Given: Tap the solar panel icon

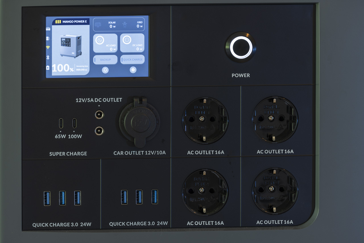Looking at the screenshot, I should click(x=98, y=25).
